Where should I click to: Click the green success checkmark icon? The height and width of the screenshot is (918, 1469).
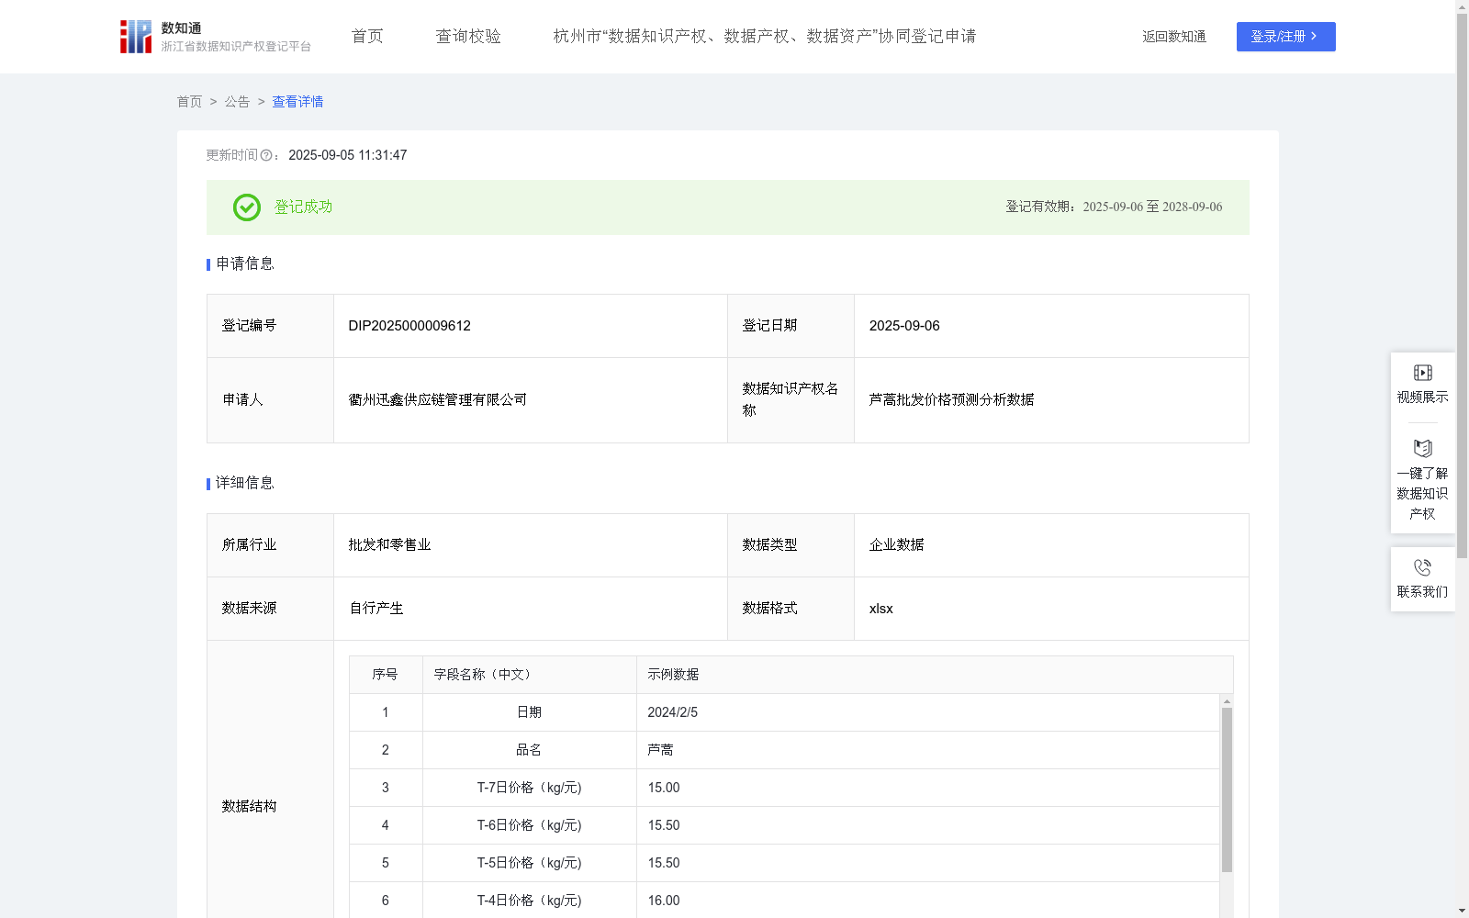(x=245, y=207)
